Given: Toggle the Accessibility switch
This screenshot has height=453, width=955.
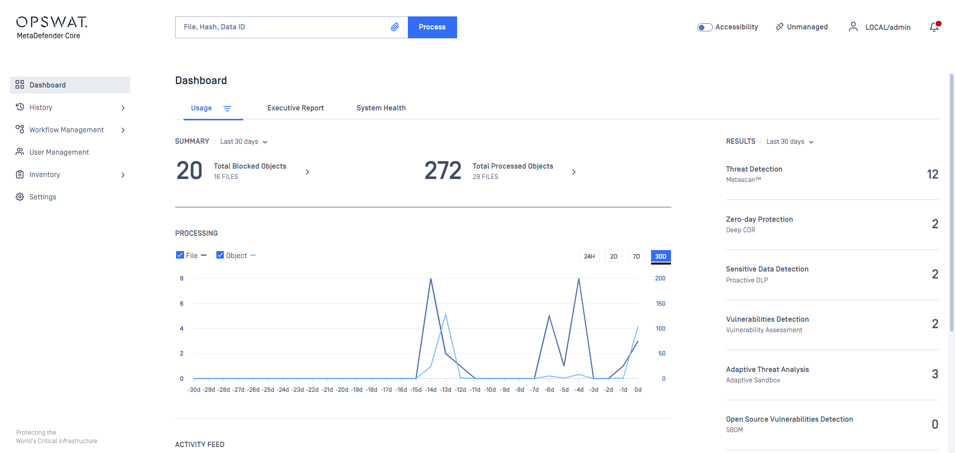Looking at the screenshot, I should click(705, 27).
